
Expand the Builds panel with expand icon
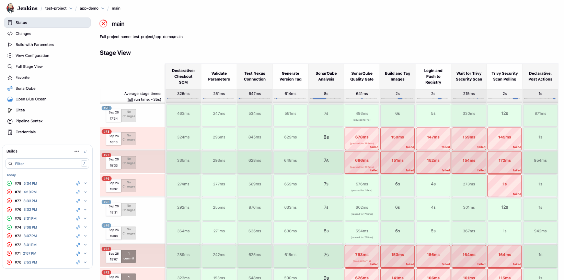point(86,151)
